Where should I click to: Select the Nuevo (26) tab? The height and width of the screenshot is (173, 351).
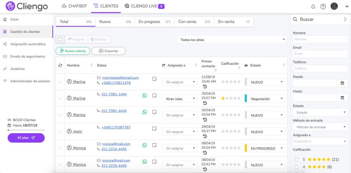click(115, 22)
